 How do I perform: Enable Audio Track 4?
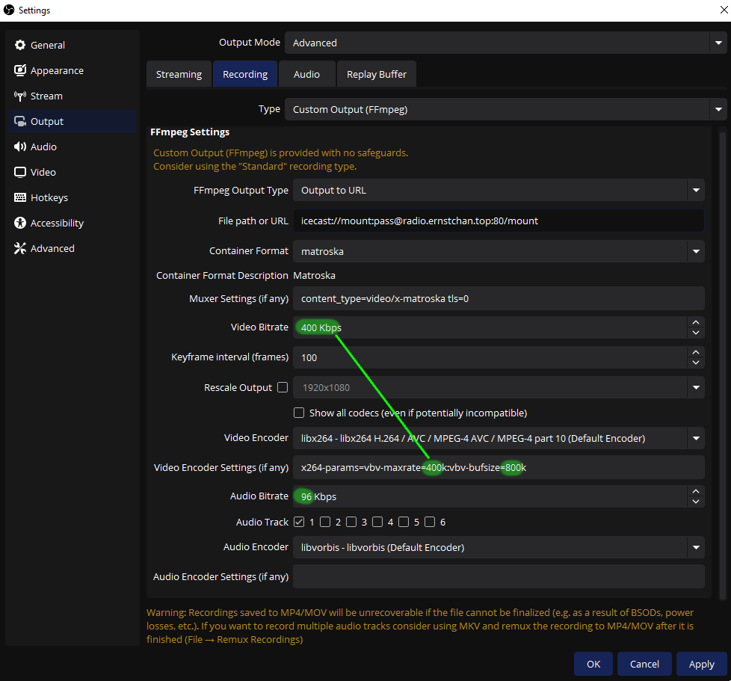pyautogui.click(x=377, y=522)
